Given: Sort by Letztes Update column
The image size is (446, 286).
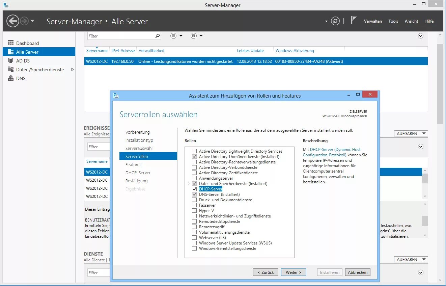Looking at the screenshot, I should 250,51.
